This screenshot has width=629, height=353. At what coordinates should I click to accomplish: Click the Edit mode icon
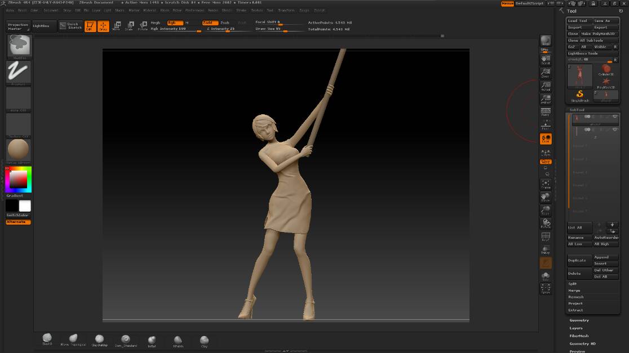click(90, 26)
